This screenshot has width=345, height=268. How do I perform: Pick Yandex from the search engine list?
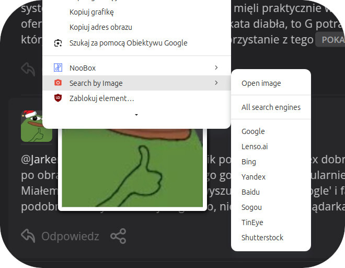(x=254, y=177)
